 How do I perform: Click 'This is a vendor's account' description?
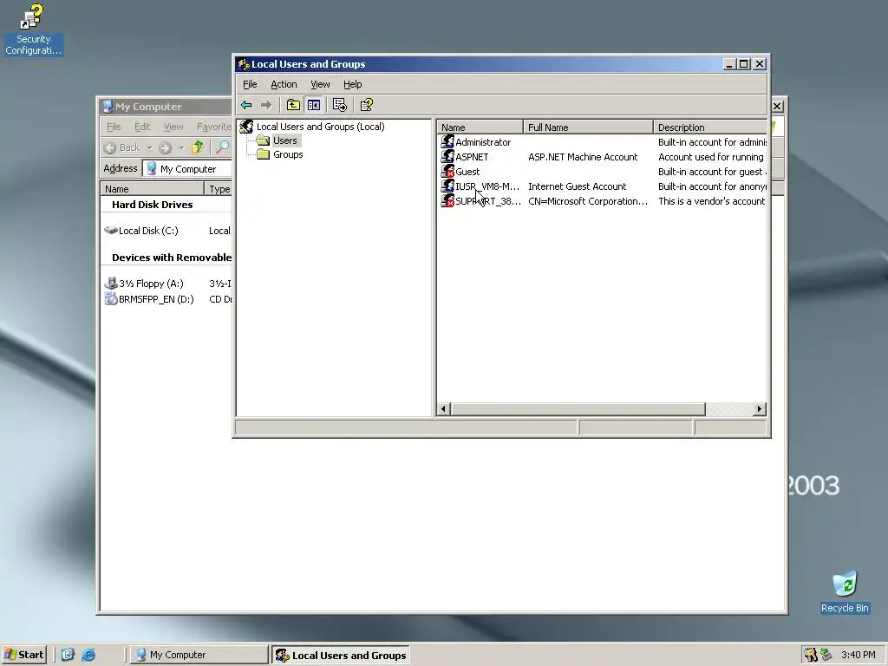click(711, 201)
